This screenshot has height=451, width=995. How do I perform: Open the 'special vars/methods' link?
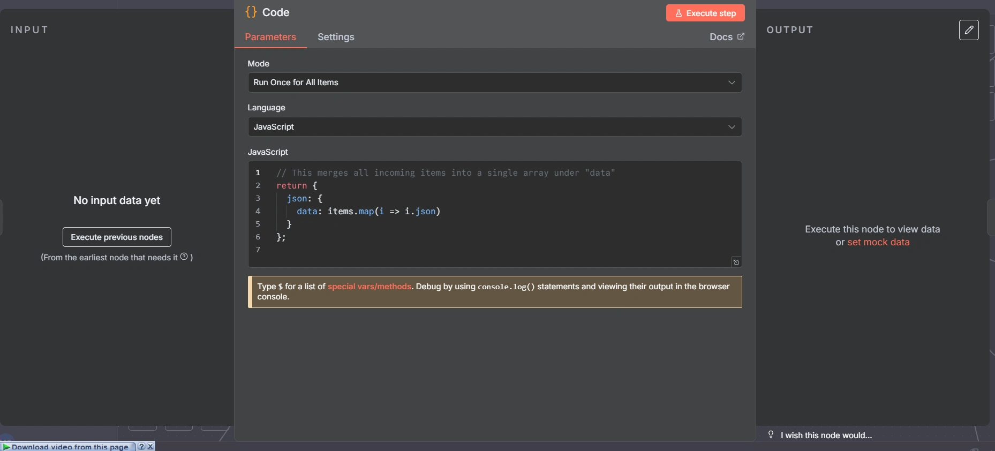click(x=369, y=287)
